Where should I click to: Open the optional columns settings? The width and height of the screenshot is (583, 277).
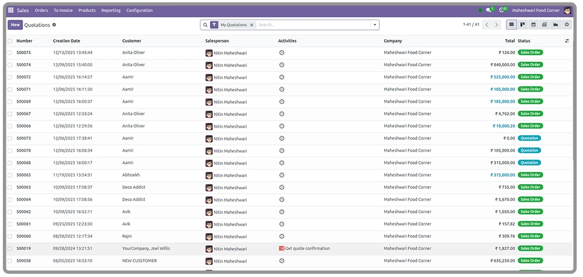566,41
